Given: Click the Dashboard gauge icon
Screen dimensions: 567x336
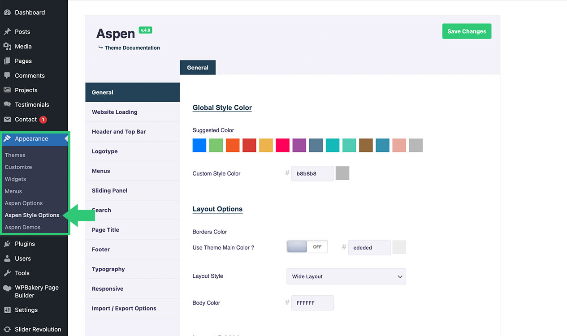Looking at the screenshot, I should coord(7,13).
